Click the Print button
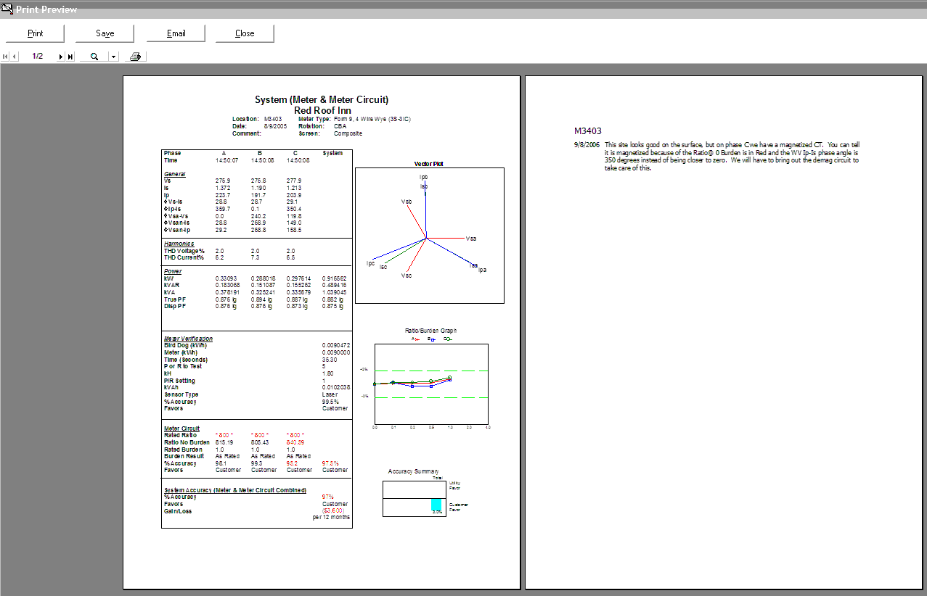The width and height of the screenshot is (927, 596). point(36,33)
